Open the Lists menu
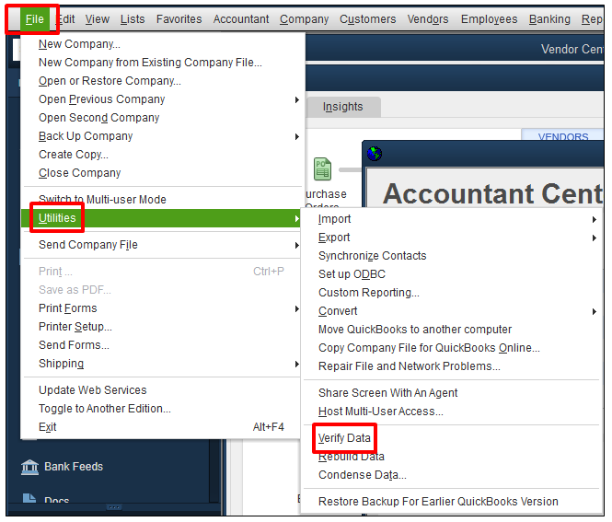Viewport: 612px width, 522px height. click(133, 19)
